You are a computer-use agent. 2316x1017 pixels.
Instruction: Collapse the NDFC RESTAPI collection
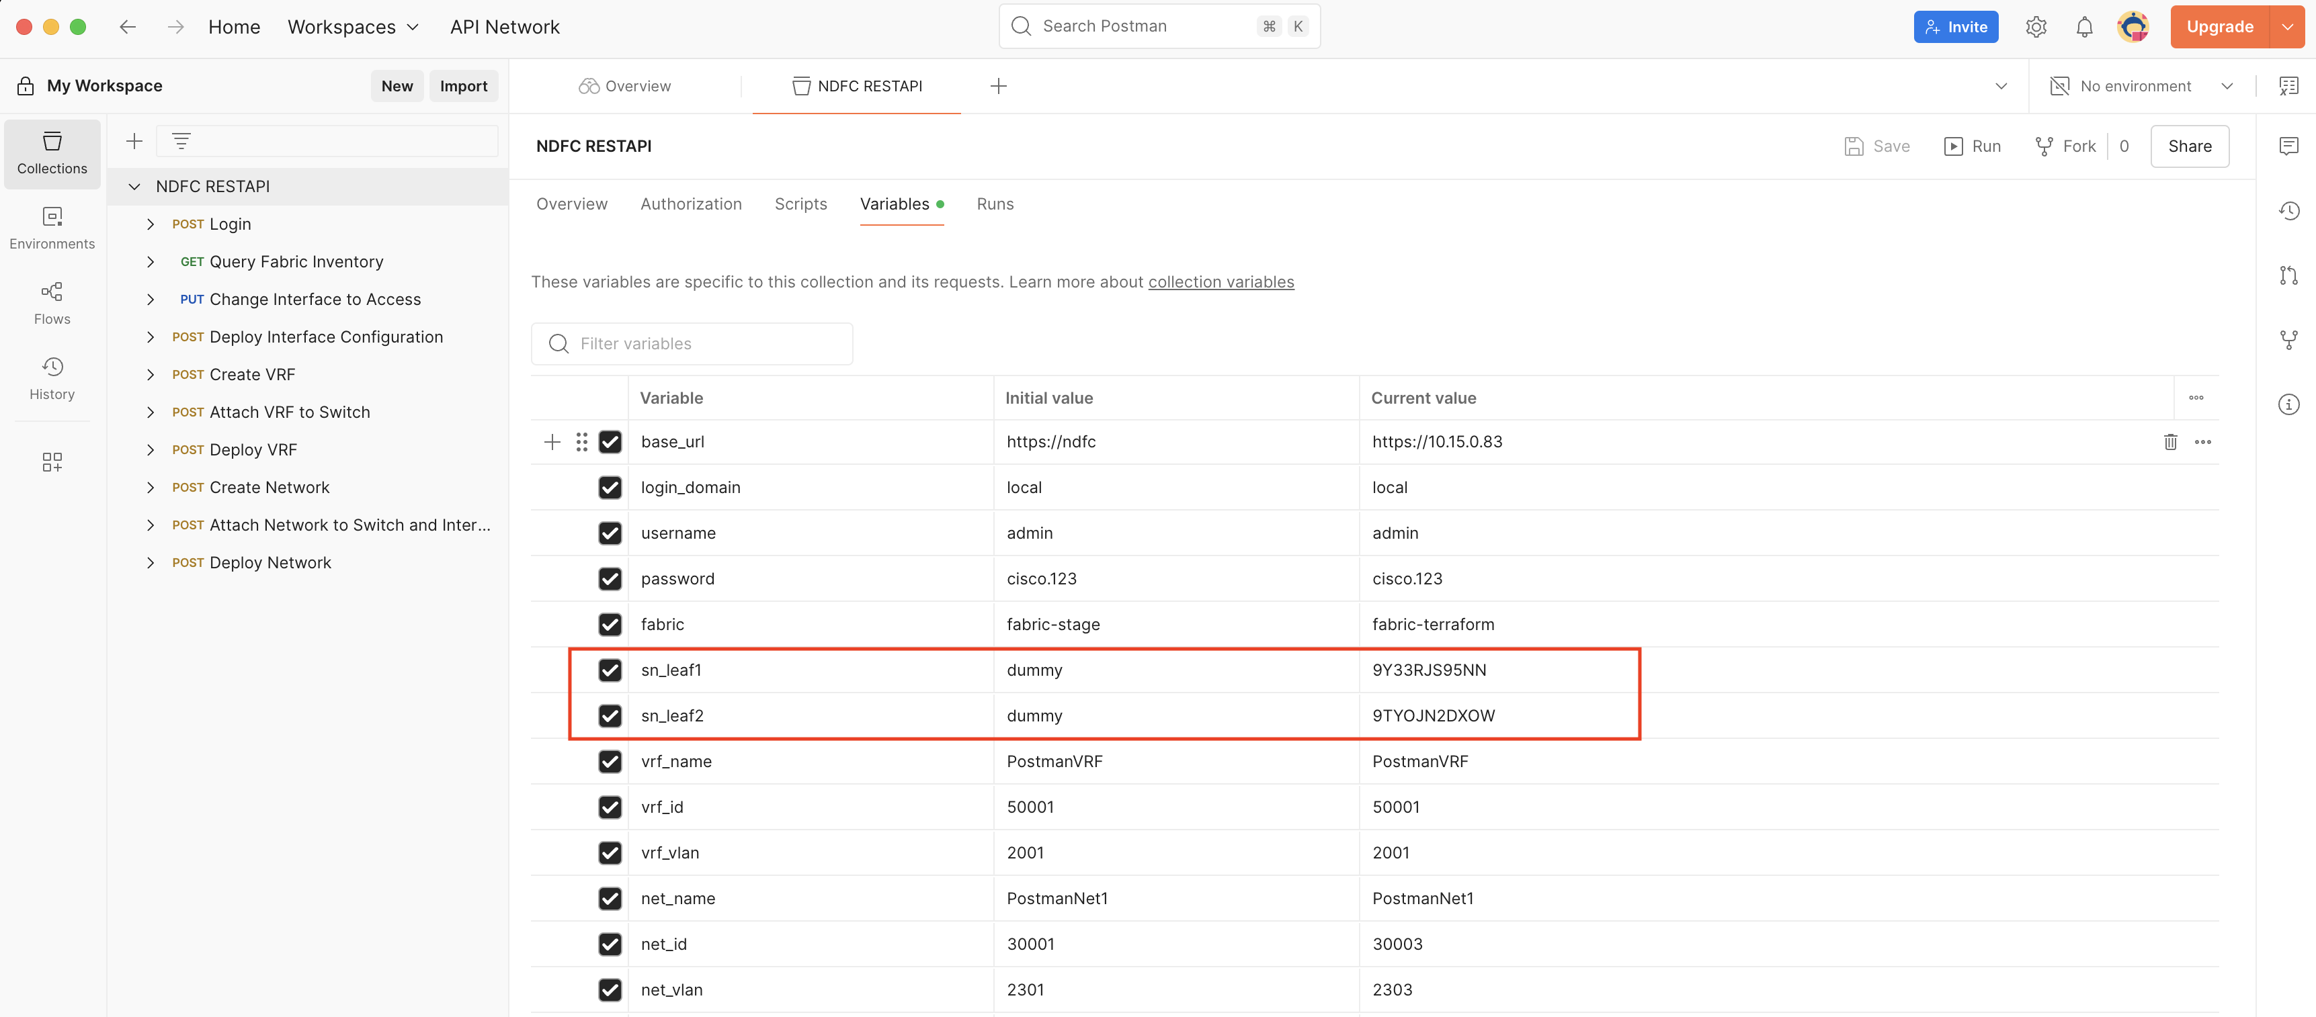pos(134,187)
